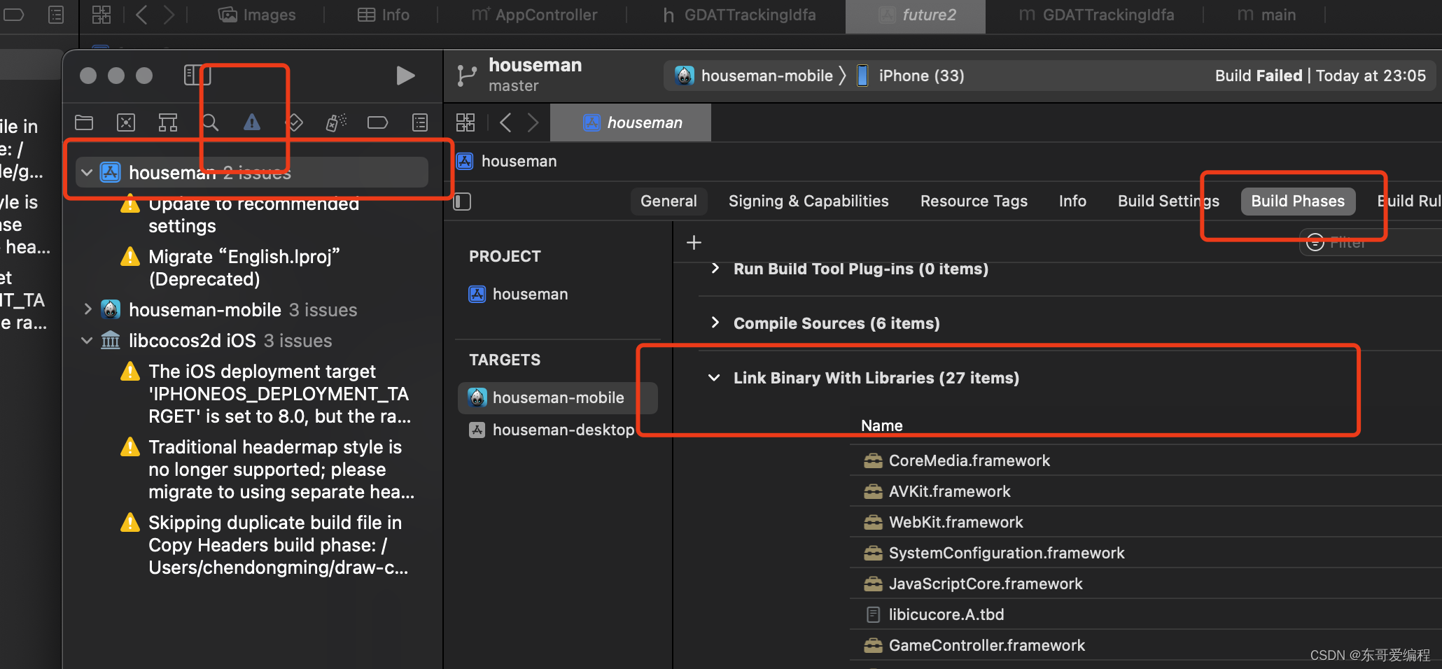The width and height of the screenshot is (1442, 669).
Task: Select WebKit.framework in libraries list
Action: click(1146, 522)
